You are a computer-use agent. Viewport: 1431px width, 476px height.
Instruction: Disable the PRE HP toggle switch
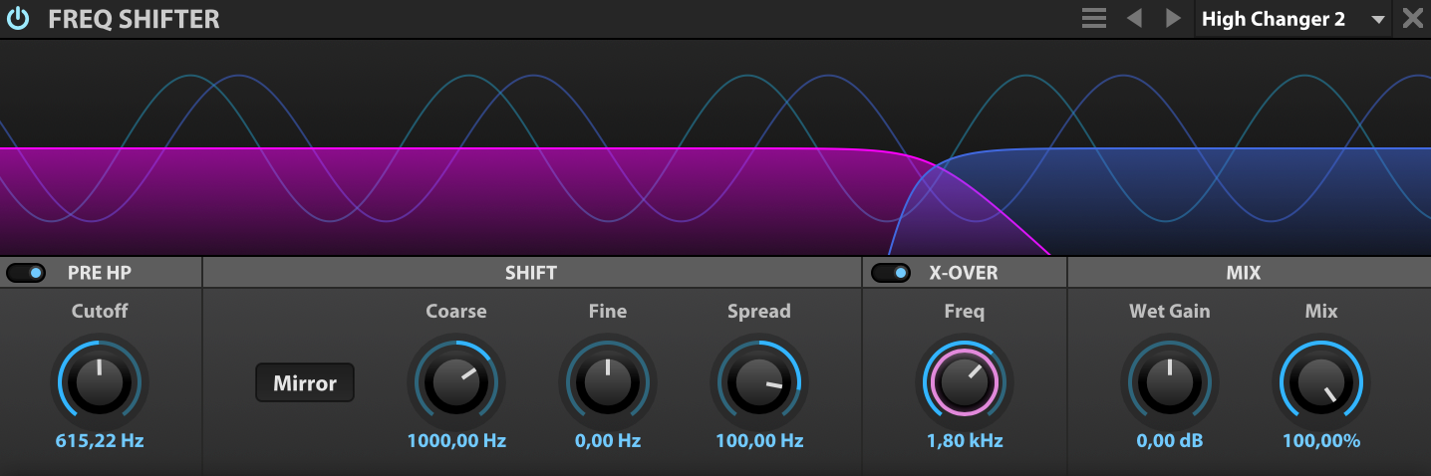[x=26, y=273]
